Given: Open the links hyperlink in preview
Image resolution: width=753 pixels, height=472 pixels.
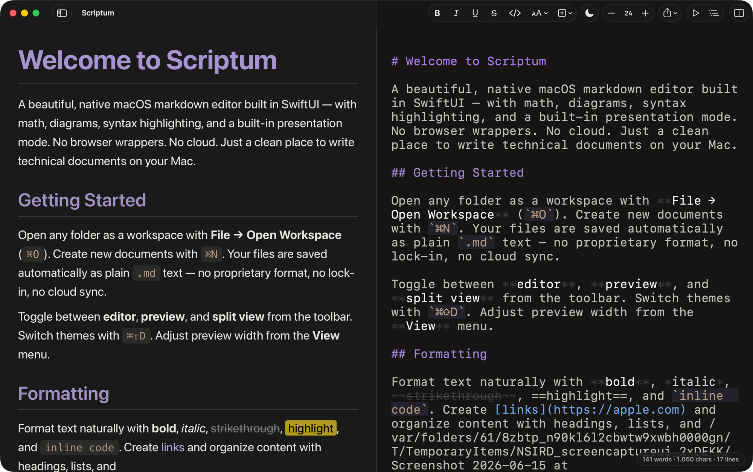Looking at the screenshot, I should 173,447.
